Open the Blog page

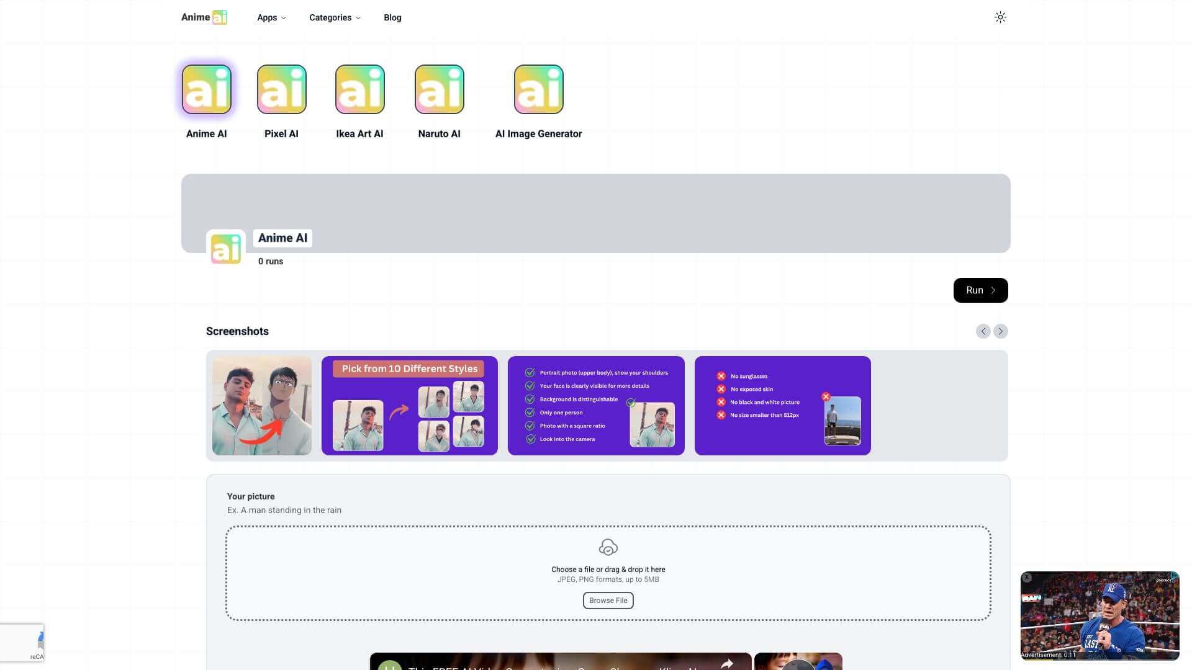[392, 17]
